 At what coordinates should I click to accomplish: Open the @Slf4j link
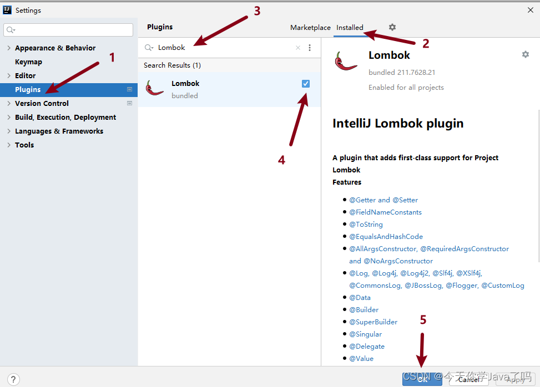pyautogui.click(x=443, y=273)
